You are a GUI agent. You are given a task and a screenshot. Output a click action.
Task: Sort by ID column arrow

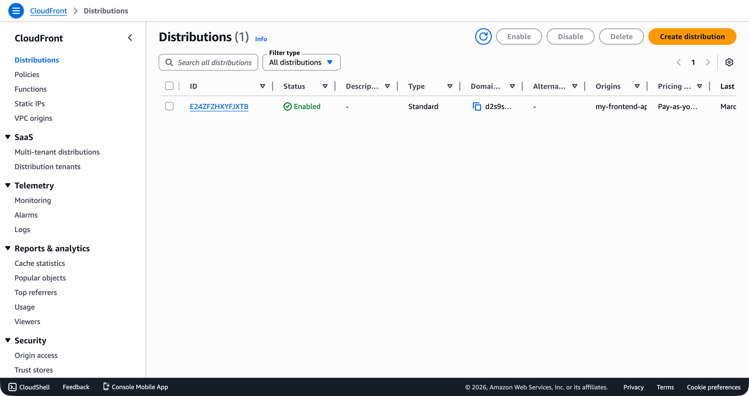pos(263,86)
